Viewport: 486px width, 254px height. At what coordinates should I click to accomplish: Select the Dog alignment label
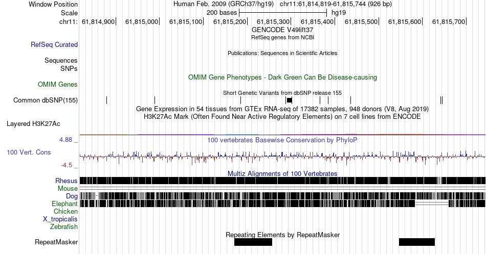pos(72,196)
